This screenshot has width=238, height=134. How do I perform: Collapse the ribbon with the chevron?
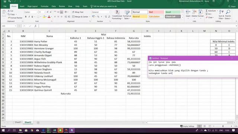point(237,22)
